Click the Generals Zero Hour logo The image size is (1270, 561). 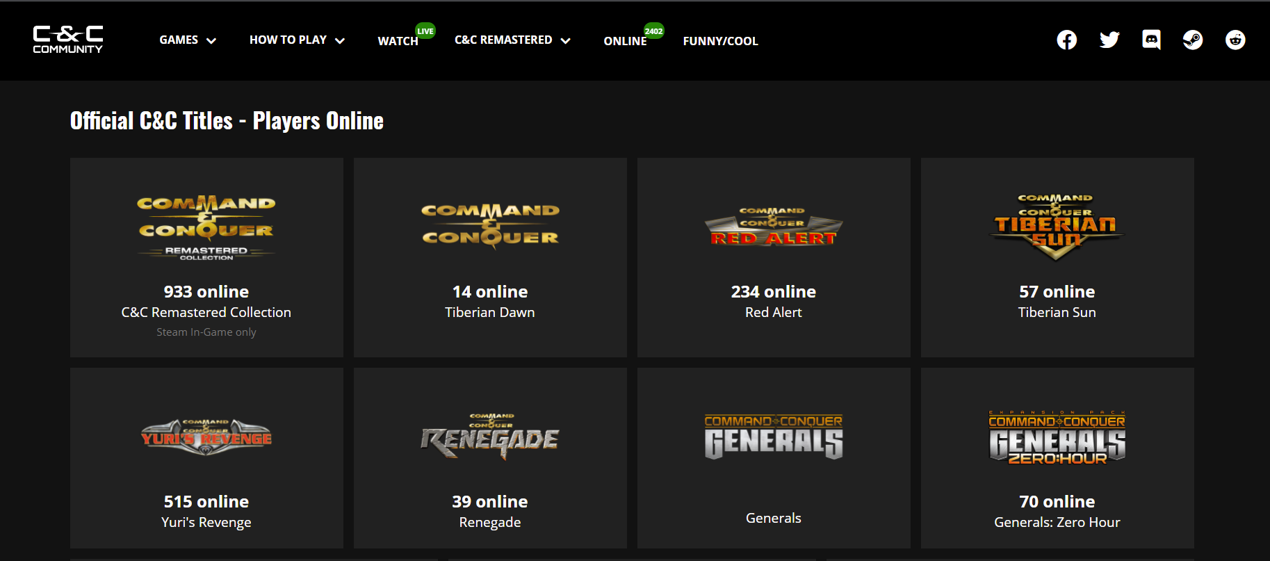point(1057,437)
